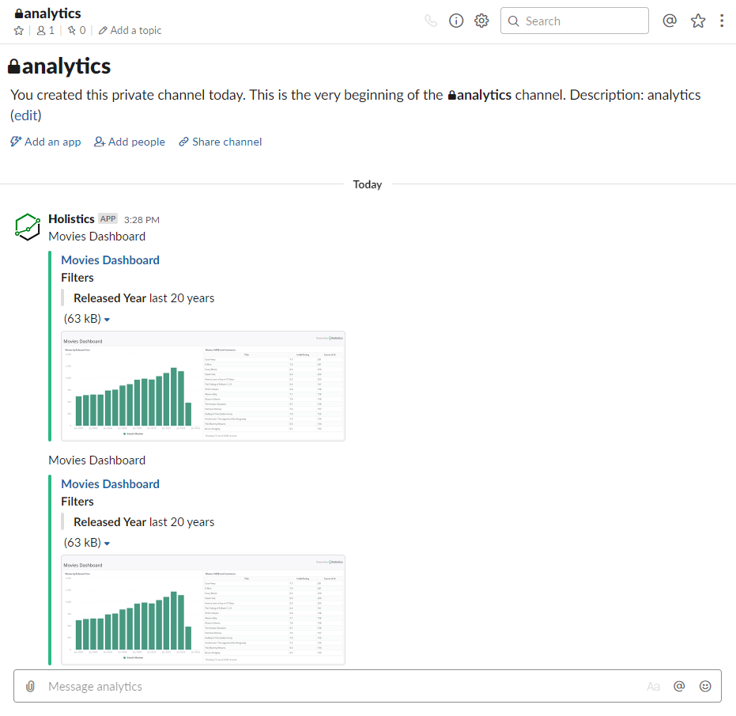
Task: Open the emoji picker smiley icon
Action: click(705, 687)
